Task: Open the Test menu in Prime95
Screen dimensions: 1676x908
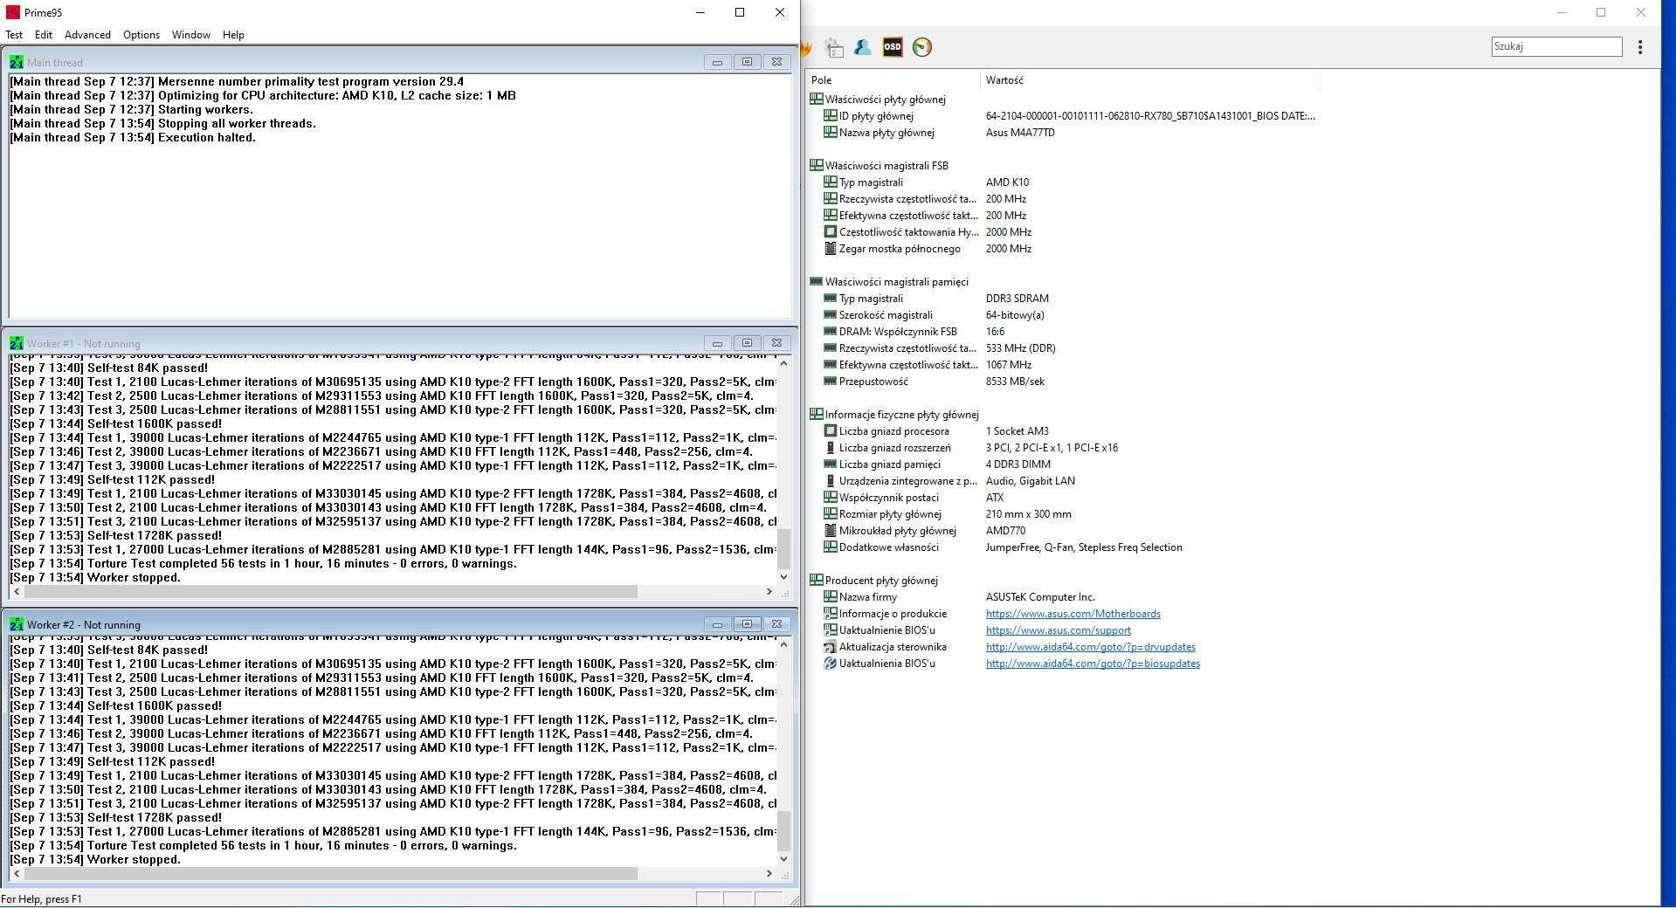Action: click(14, 35)
